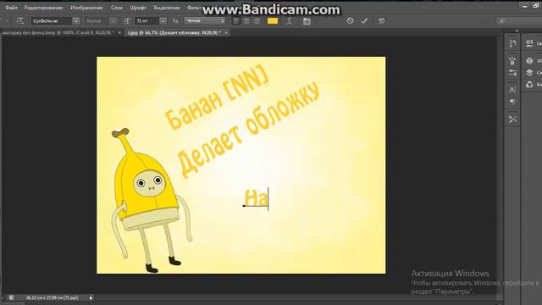542x305 pixels.
Task: Open the tool preset picker arrow
Action: (8, 21)
